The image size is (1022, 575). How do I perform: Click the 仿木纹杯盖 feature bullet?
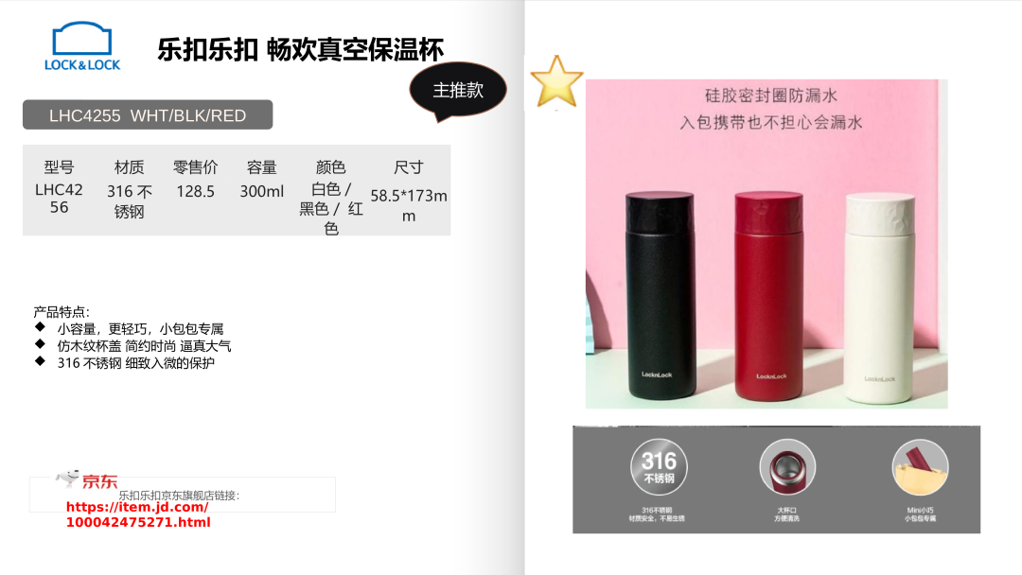coord(144,346)
